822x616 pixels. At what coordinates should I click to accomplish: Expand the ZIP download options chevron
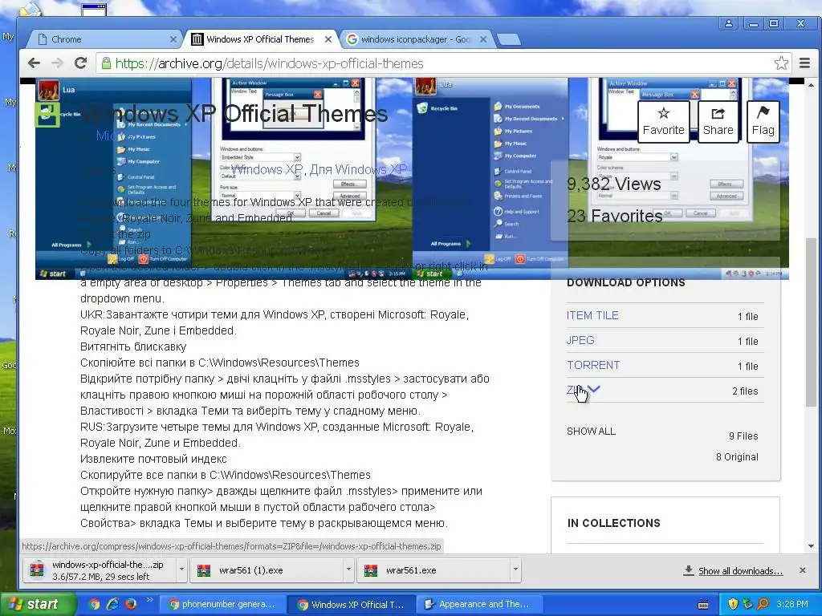[594, 389]
